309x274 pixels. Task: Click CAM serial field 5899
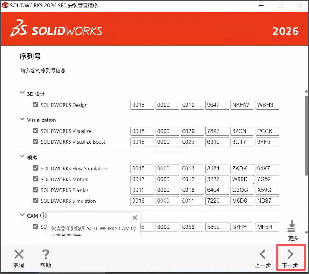click(x=217, y=227)
